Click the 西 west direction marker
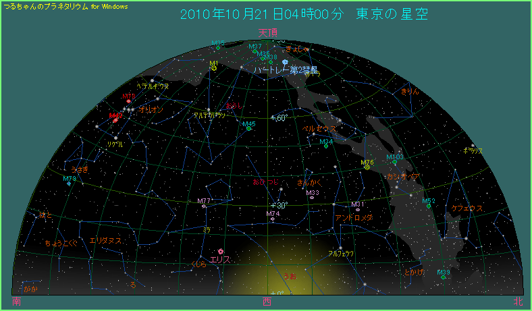Viewport: 532px width, 311px height. 267,302
